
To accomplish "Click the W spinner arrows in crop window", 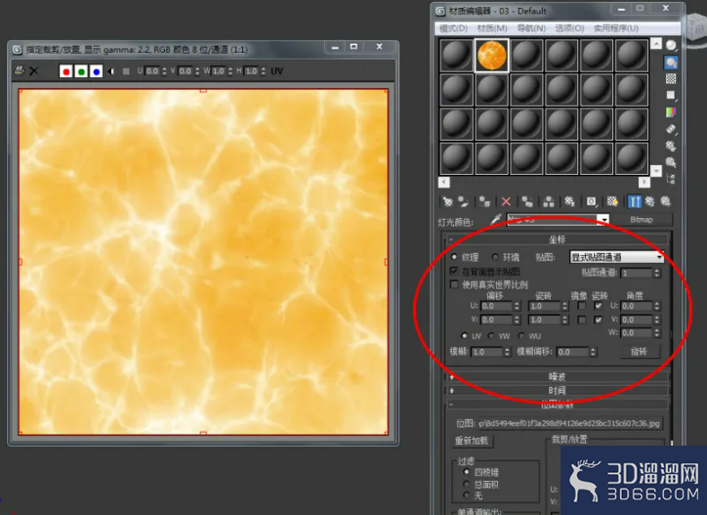I will tap(230, 71).
